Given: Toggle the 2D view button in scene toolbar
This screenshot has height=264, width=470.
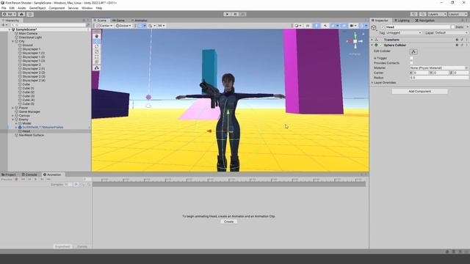Looking at the screenshot, I should coord(308,26).
